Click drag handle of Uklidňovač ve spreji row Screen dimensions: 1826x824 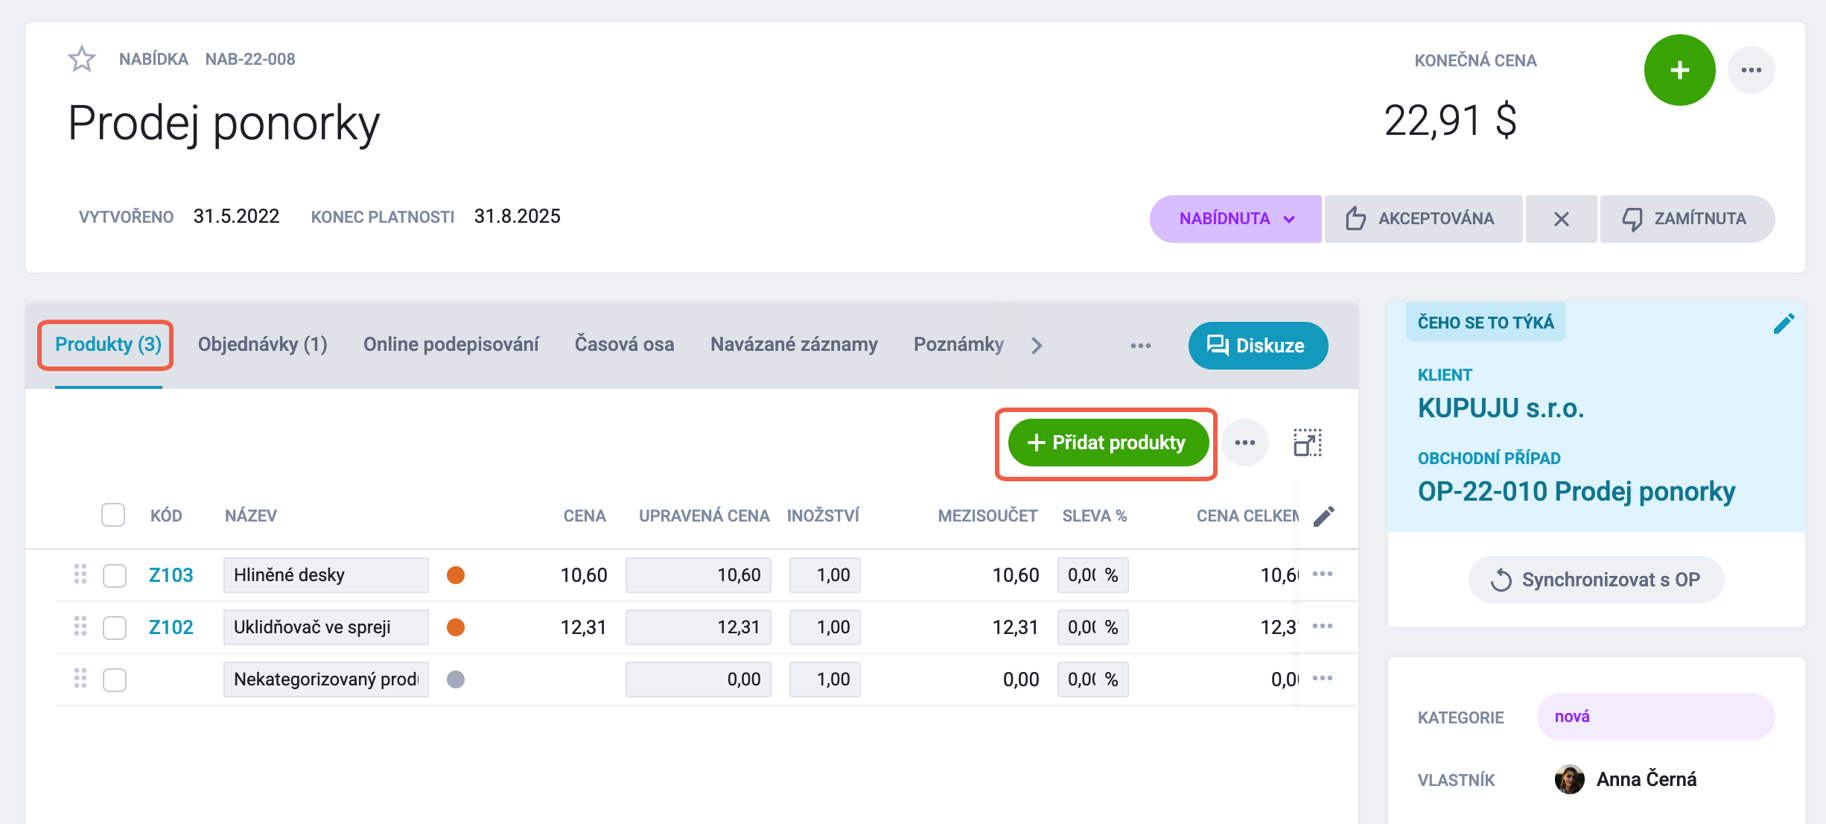coord(80,627)
